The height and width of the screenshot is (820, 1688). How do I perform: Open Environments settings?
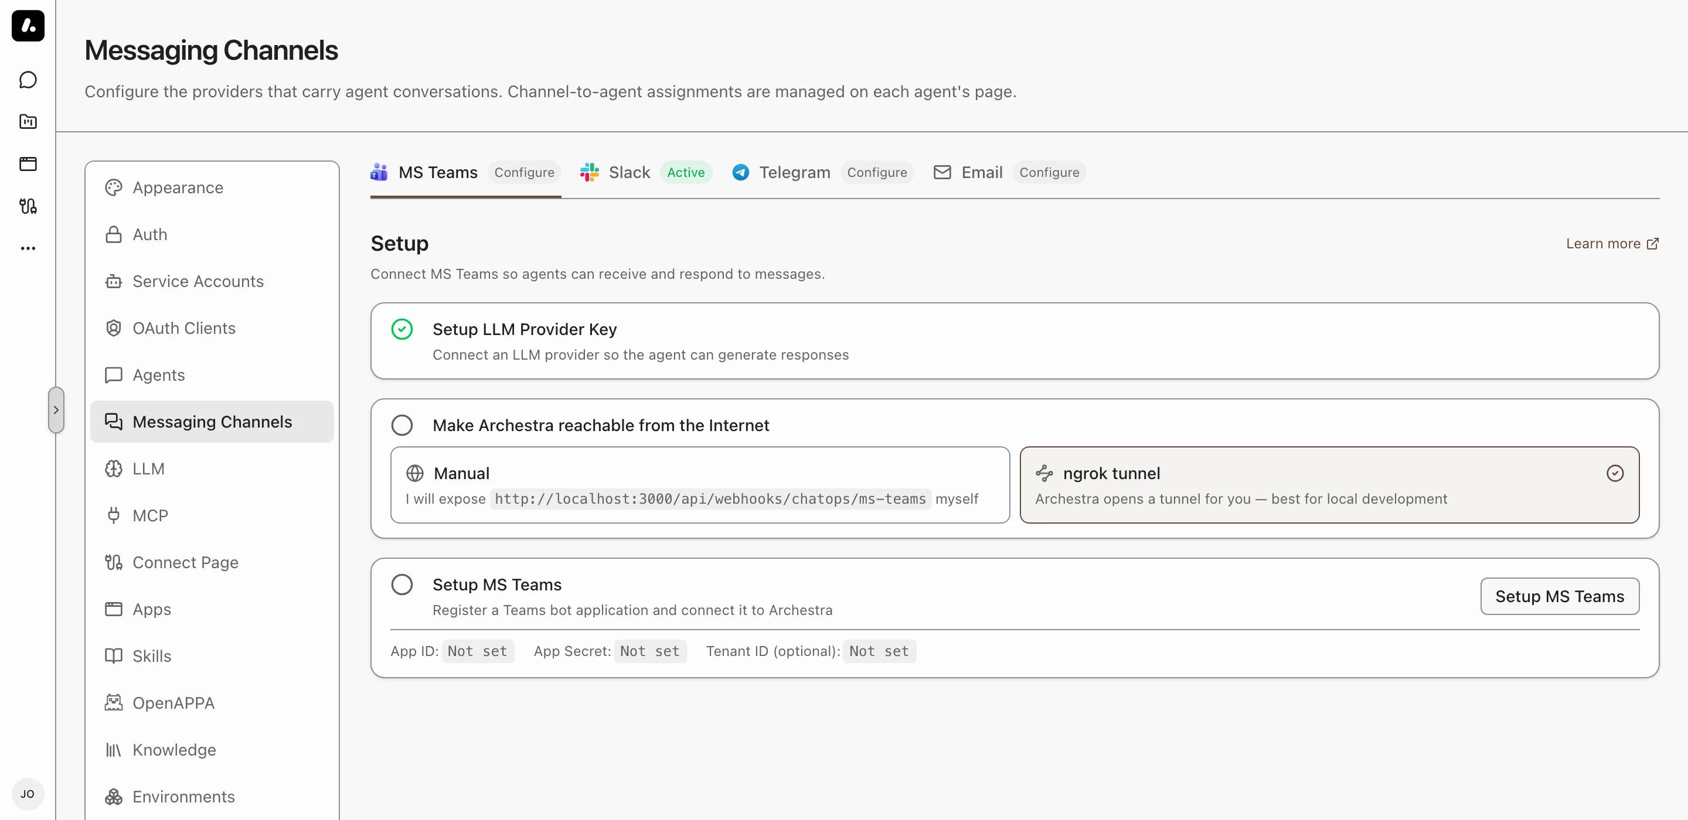[212, 797]
